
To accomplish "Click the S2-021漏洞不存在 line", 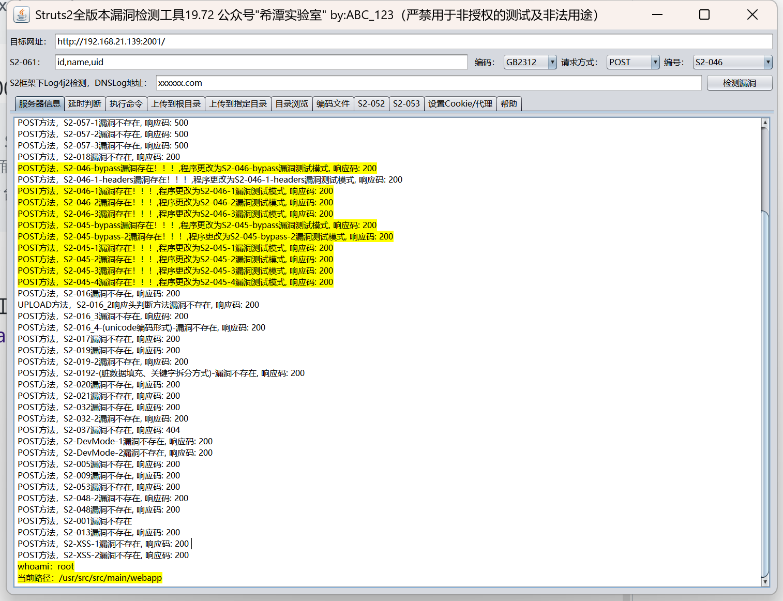I will [99, 396].
